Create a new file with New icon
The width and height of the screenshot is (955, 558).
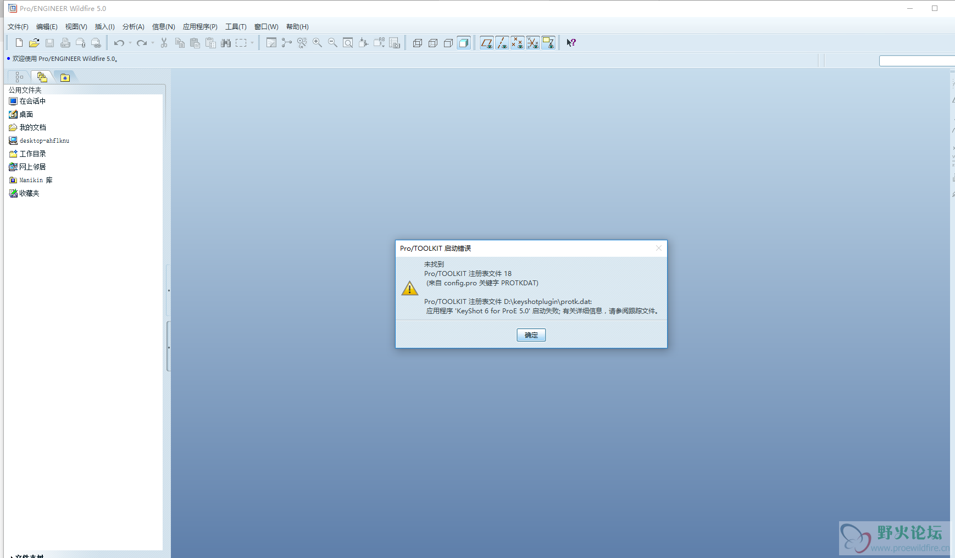[x=19, y=43]
